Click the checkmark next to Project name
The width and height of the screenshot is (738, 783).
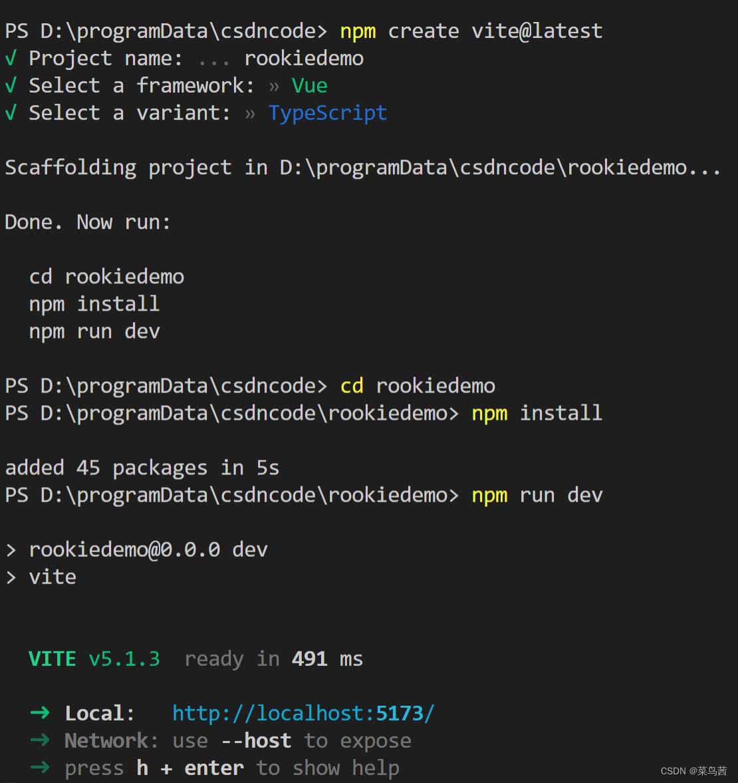(11, 58)
